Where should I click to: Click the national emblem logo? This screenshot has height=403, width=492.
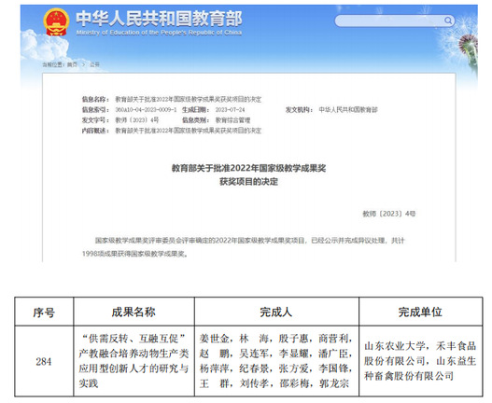56,22
